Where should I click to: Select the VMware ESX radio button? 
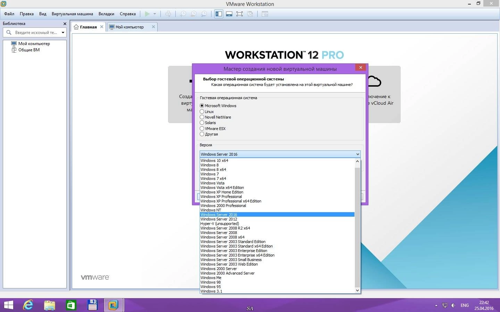click(202, 129)
